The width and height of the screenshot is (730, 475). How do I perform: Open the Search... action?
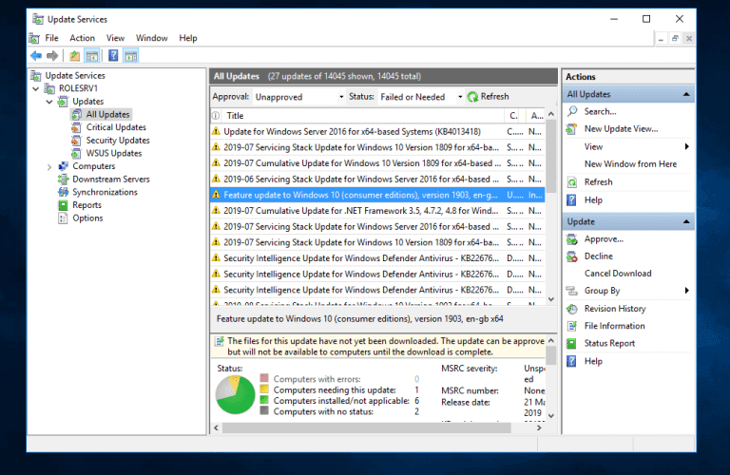pyautogui.click(x=600, y=112)
